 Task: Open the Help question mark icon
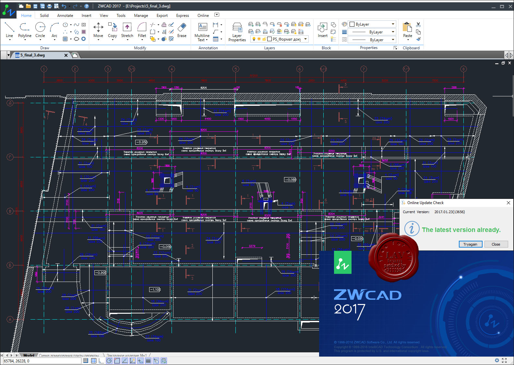tap(87, 6)
